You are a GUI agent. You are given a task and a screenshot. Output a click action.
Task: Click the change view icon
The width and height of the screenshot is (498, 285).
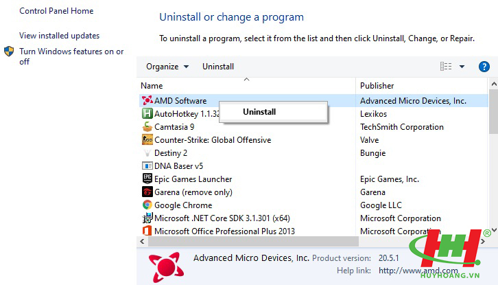[x=446, y=66]
